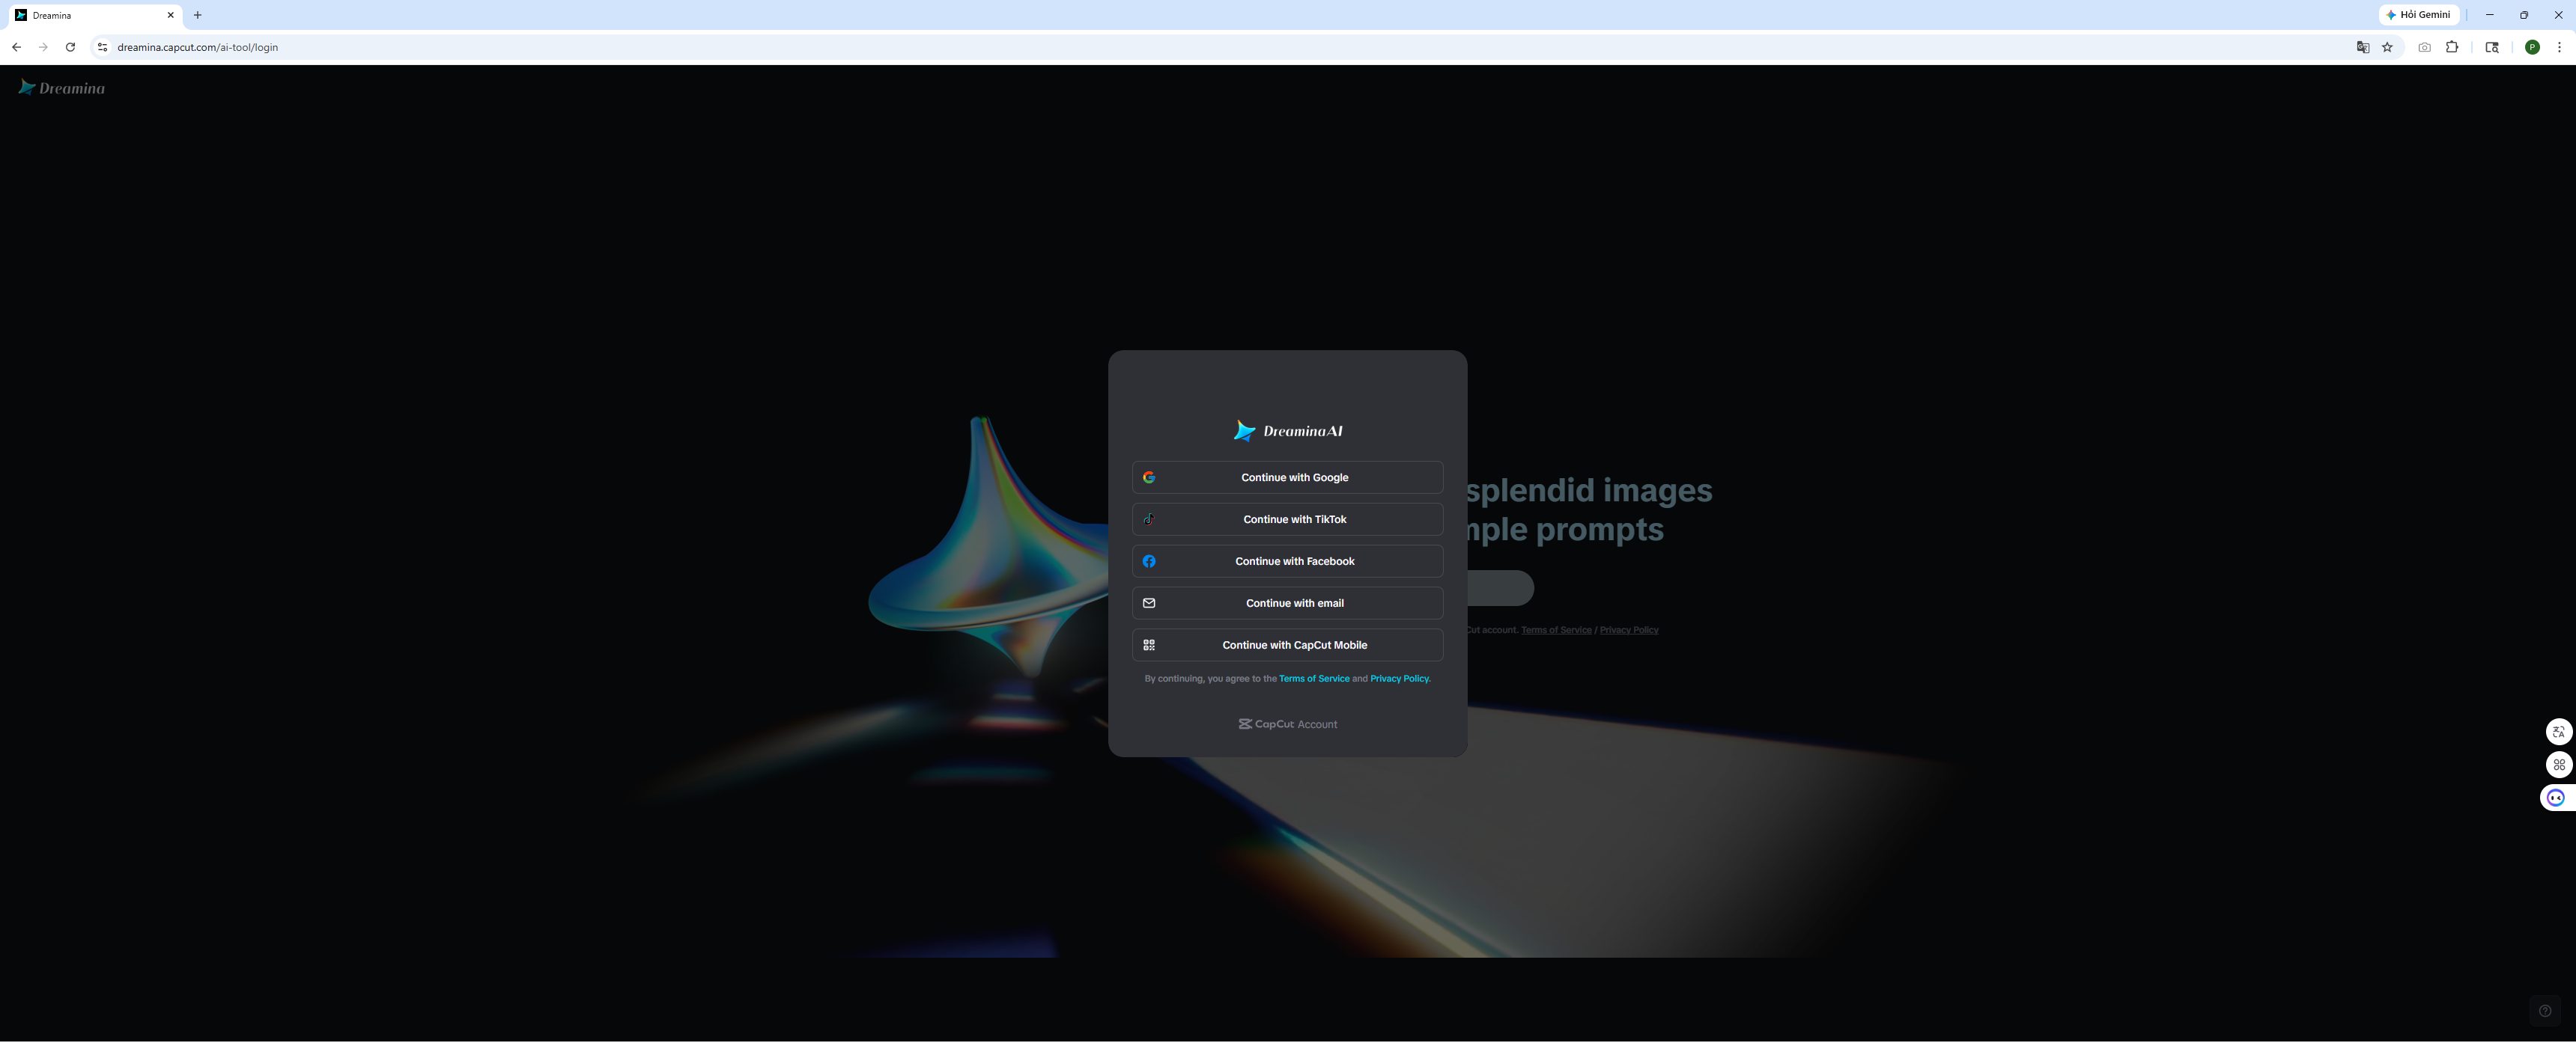Open Privacy Policy link in login dialog
This screenshot has height=1043, width=2576.
[1399, 679]
